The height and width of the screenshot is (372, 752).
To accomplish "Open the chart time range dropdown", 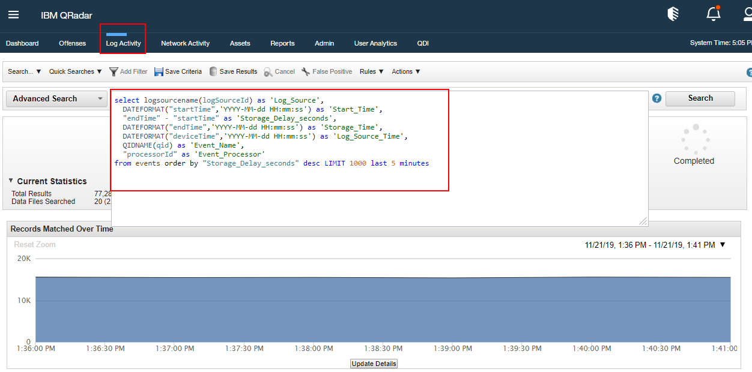I will point(723,245).
